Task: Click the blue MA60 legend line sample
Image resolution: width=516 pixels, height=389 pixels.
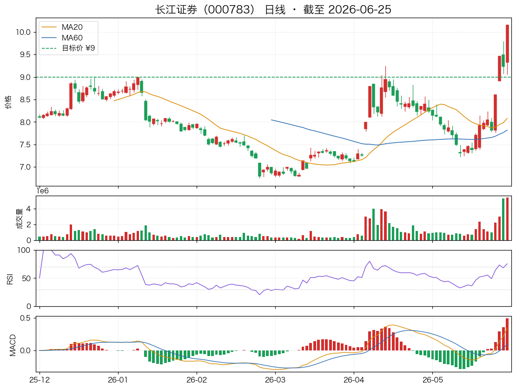Action: pyautogui.click(x=49, y=38)
